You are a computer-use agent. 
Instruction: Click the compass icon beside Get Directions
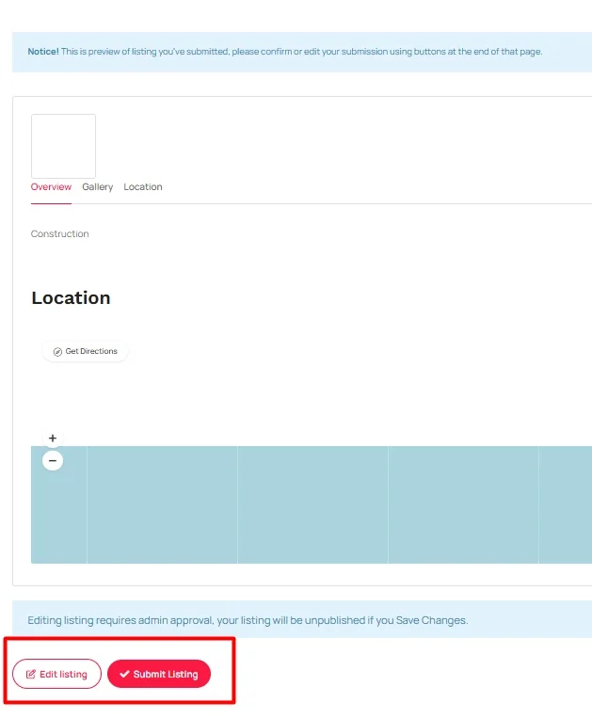[57, 352]
